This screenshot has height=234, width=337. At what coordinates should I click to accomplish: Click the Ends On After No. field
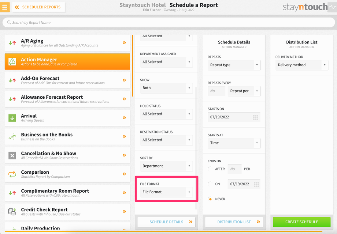(234, 169)
